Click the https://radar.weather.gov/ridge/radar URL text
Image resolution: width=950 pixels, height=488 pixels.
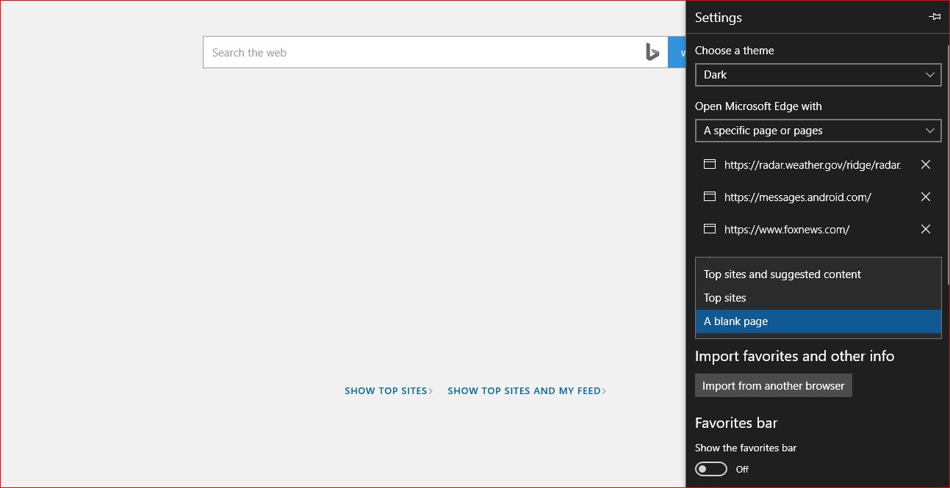tap(813, 165)
